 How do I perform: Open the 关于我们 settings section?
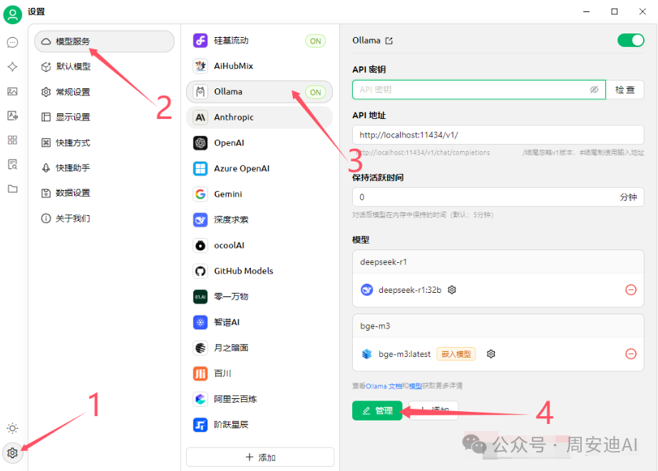[104, 219]
